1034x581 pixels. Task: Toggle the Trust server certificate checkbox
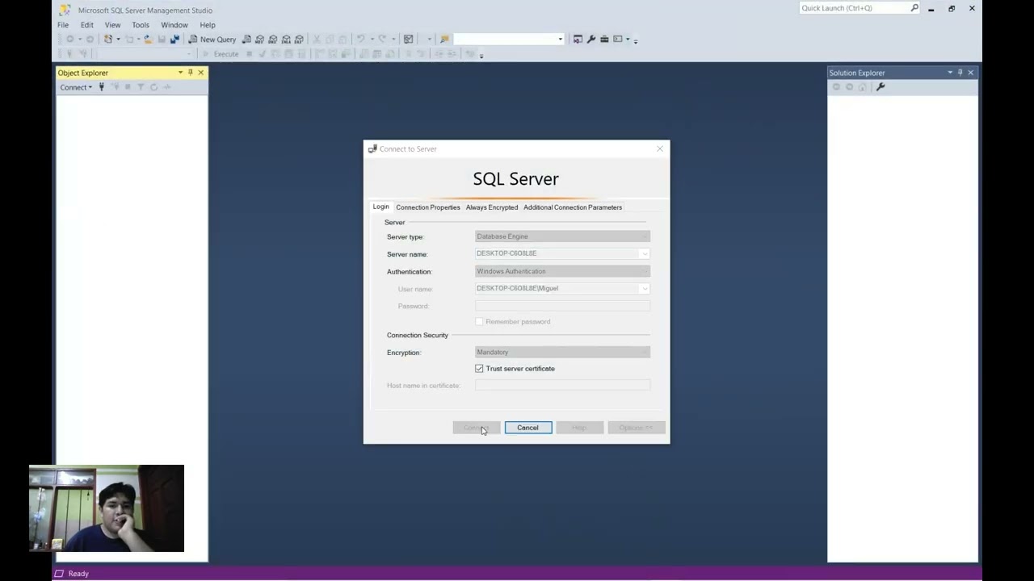479,369
